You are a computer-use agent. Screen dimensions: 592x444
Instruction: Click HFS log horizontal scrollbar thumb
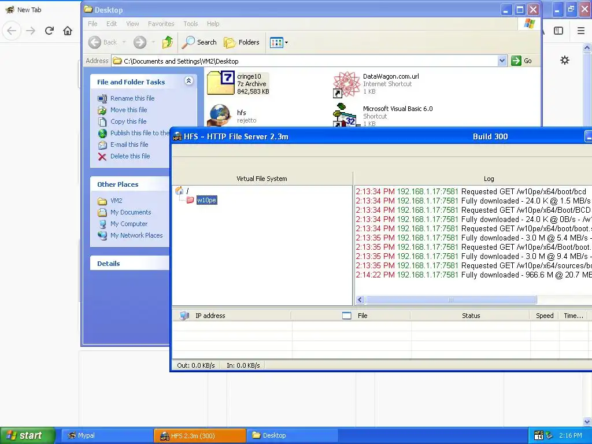pos(451,300)
